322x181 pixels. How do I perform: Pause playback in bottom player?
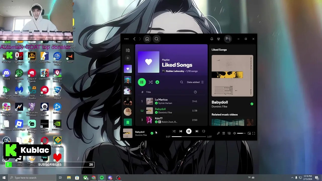pos(189,131)
